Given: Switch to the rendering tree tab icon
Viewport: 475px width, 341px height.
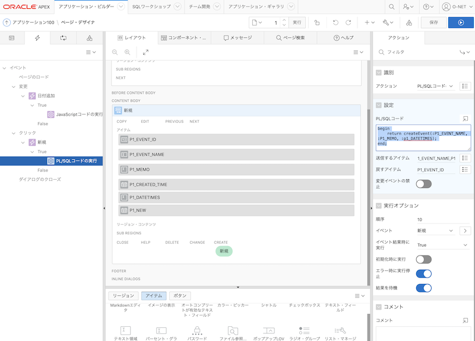Looking at the screenshot, I should (x=11, y=38).
